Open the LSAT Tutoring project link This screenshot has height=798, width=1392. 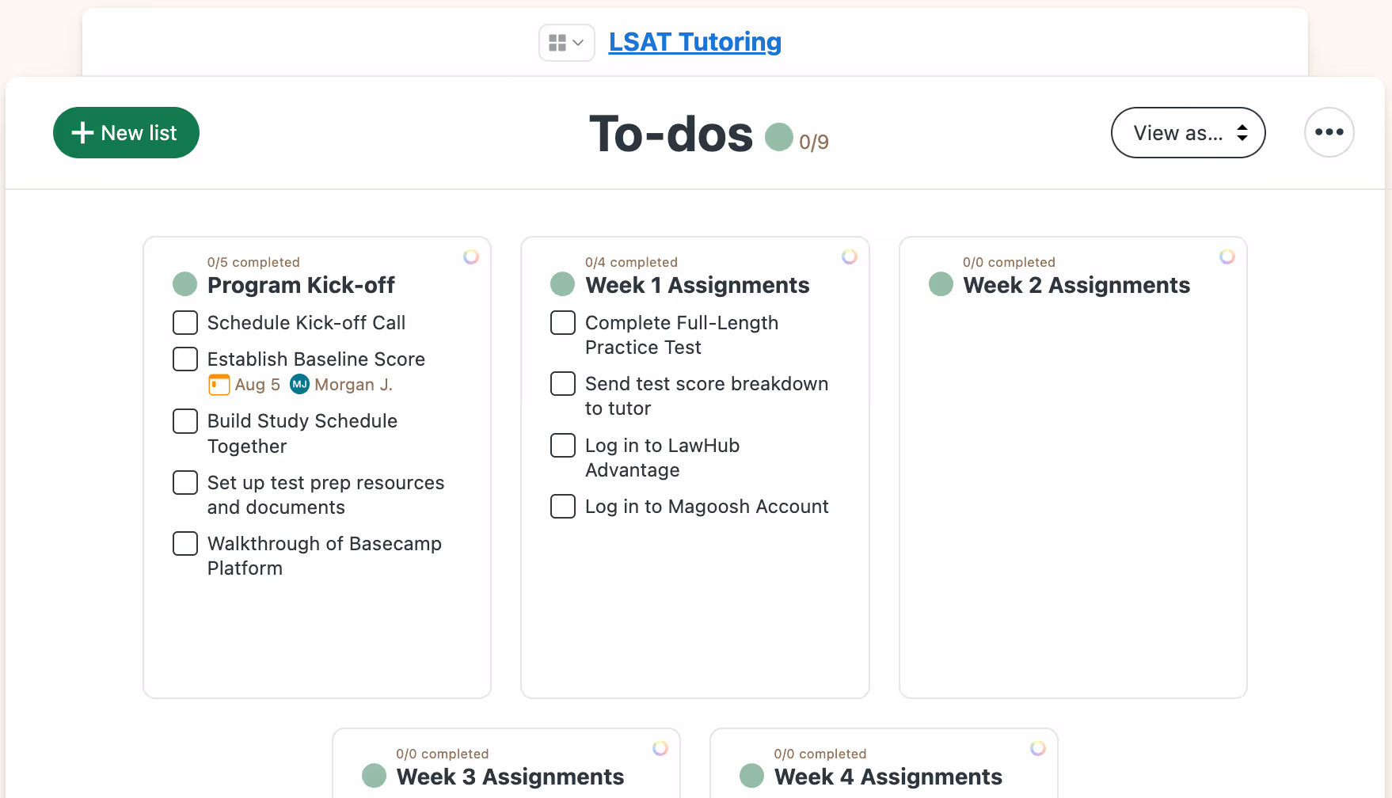pyautogui.click(x=694, y=41)
